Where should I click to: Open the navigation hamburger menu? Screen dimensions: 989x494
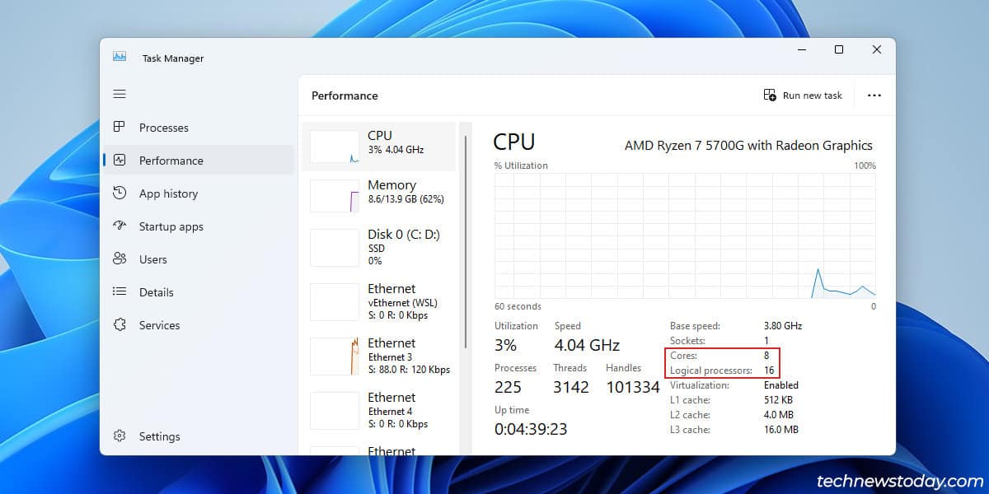(120, 94)
